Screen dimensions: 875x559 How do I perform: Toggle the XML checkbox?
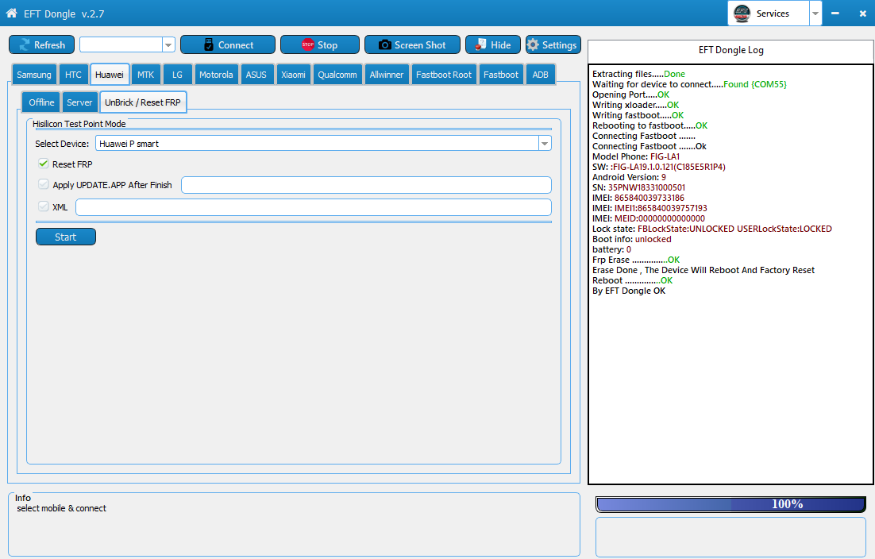point(44,206)
